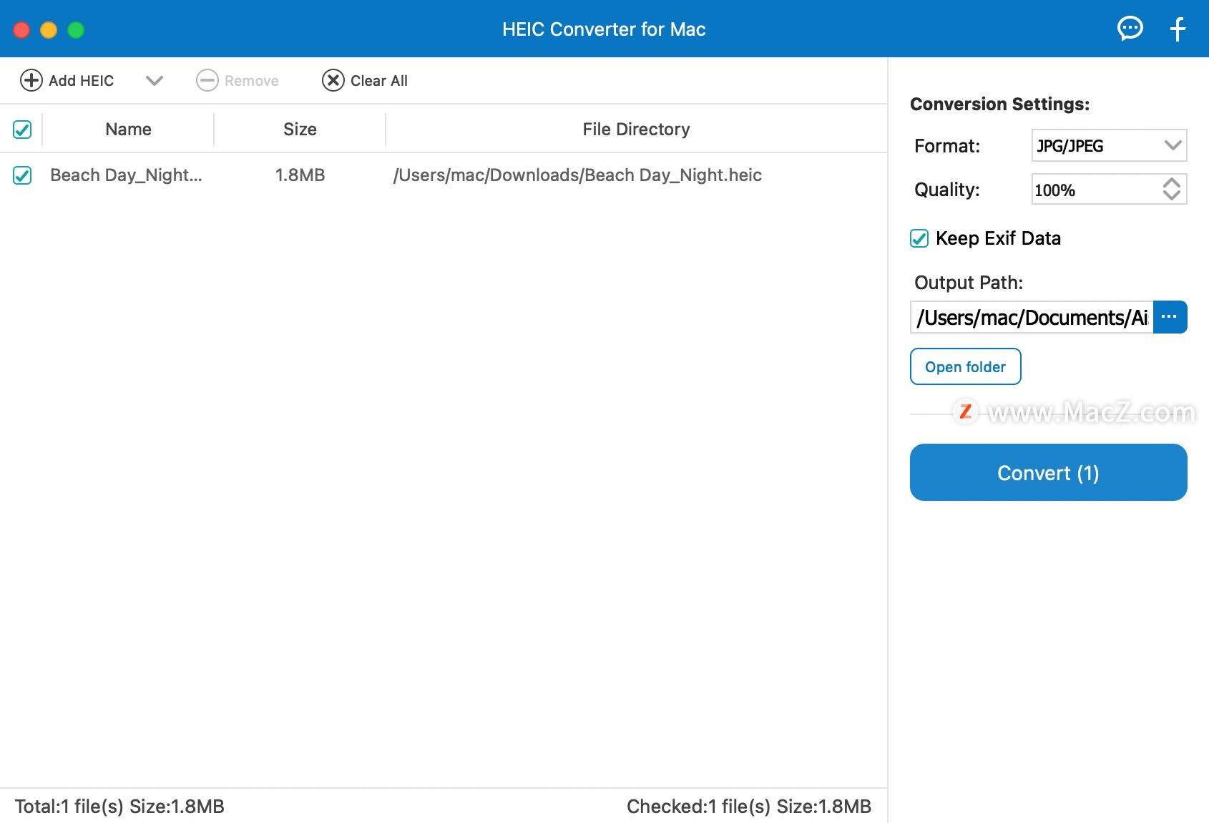Click the Clear All circled X icon
The image size is (1209, 823).
pyautogui.click(x=333, y=80)
